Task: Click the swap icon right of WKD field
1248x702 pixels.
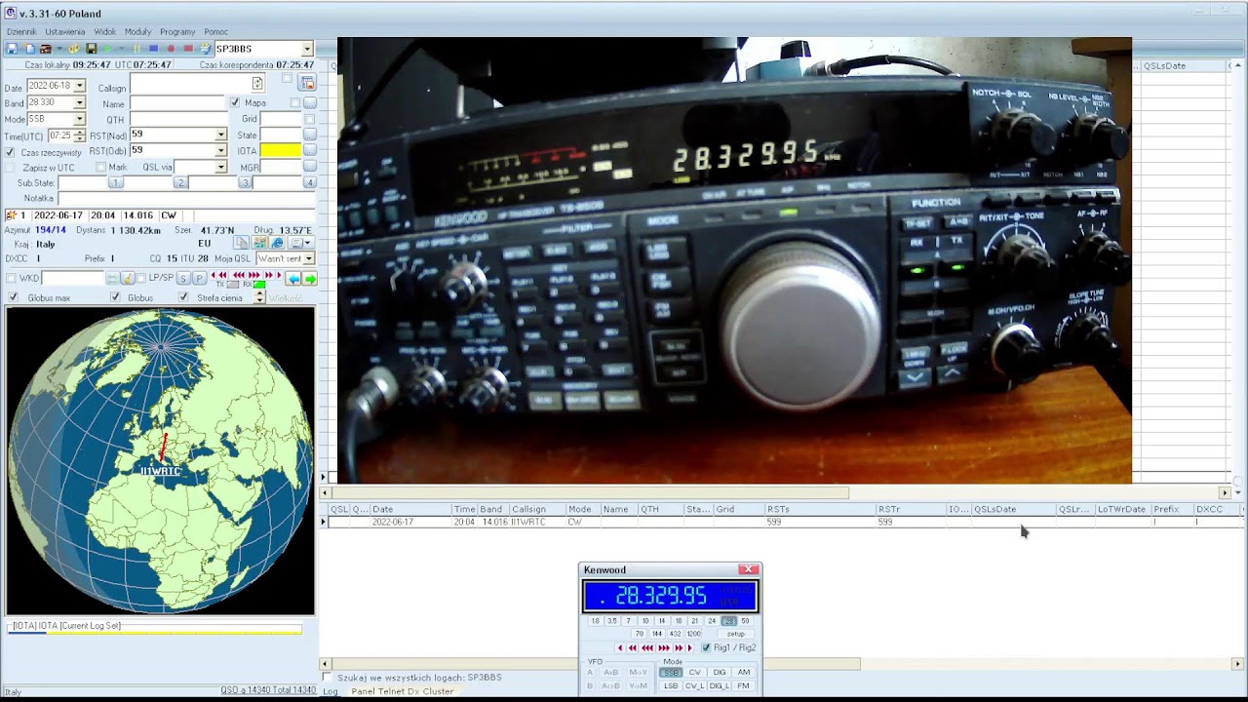Action: point(112,279)
